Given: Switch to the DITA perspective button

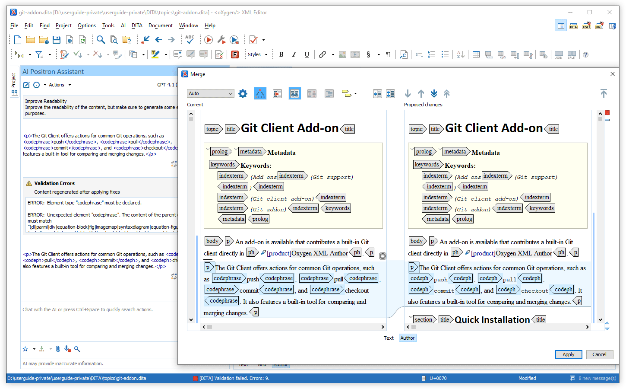Looking at the screenshot, I should click(573, 26).
